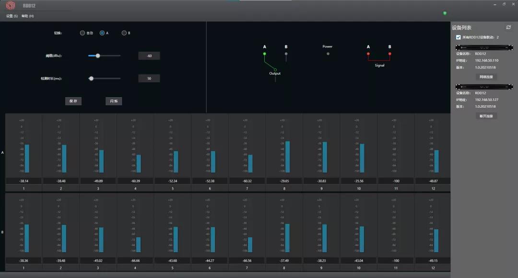This screenshot has height=278, width=518.
Task: Select the rack device image for 192.168.50.110
Action: click(484, 48)
